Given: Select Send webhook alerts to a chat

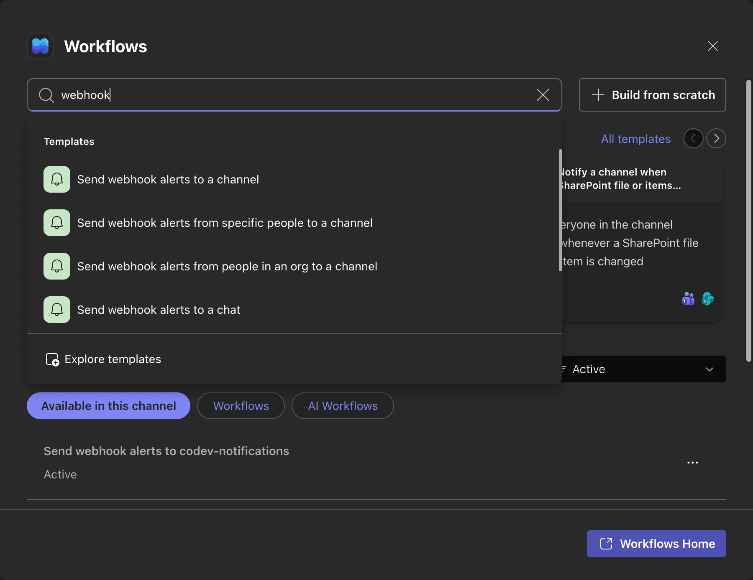Looking at the screenshot, I should point(294,310).
